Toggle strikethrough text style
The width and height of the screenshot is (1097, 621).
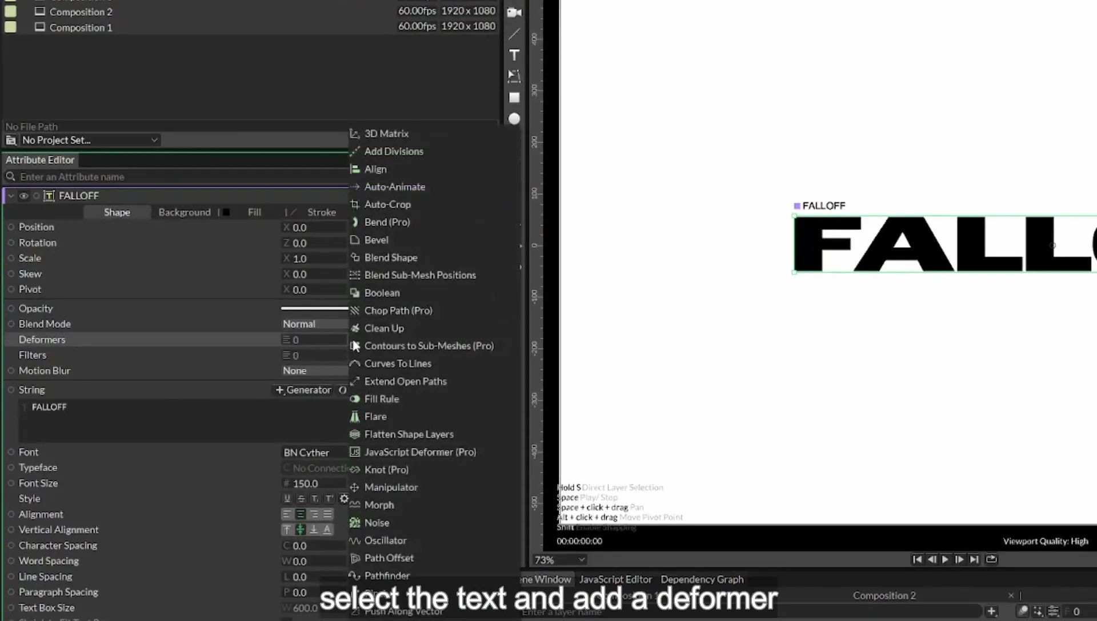coord(301,498)
